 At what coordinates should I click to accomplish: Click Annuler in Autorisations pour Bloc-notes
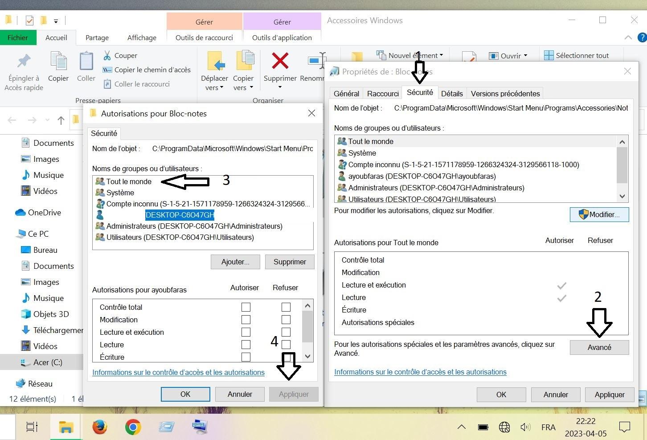coord(240,394)
